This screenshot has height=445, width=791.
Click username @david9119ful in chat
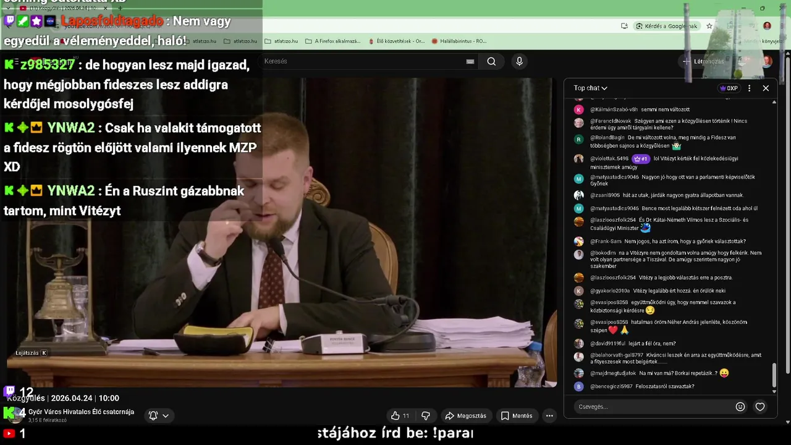(x=608, y=344)
